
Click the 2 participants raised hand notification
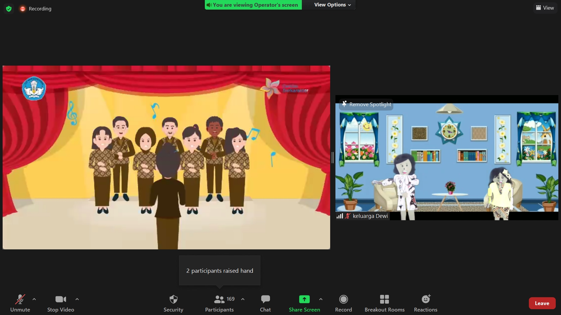220,271
